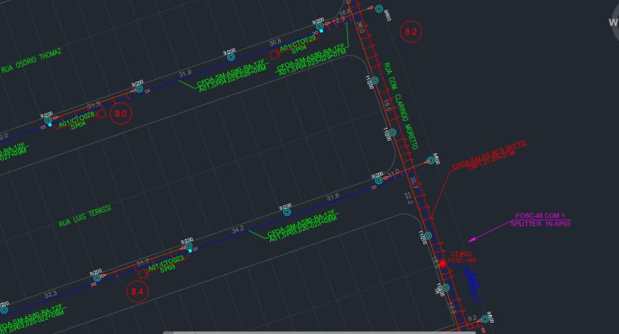Click the red CFOA-SM-AS 80-S 24F TS label

pyautogui.click(x=489, y=154)
